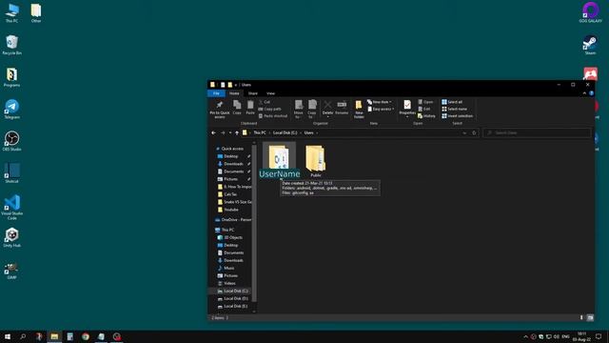609x343 pixels.
Task: Switch to the Home ribbon tab
Action: click(234, 93)
